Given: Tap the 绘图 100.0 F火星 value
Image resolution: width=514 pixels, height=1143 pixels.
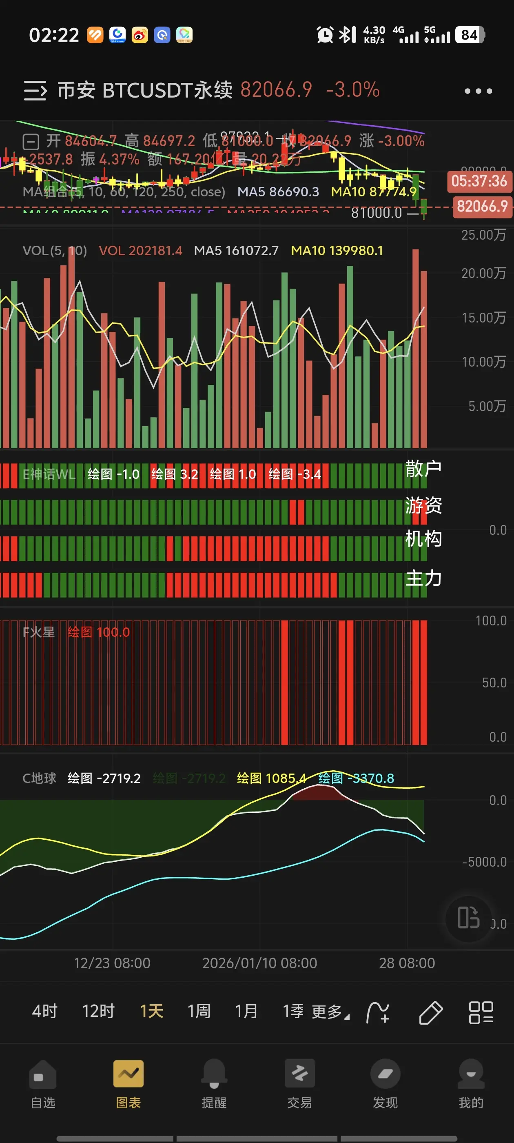Looking at the screenshot, I should click(99, 632).
